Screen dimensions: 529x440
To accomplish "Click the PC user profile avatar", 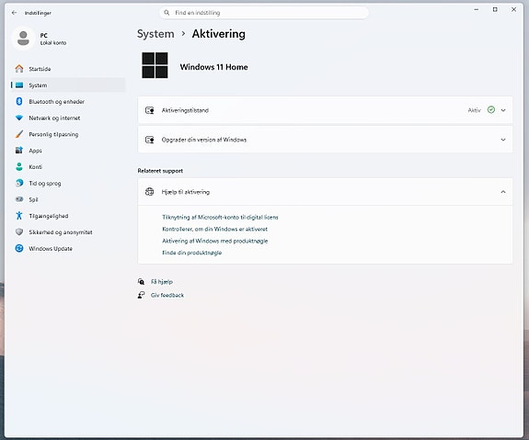I will (x=23, y=39).
